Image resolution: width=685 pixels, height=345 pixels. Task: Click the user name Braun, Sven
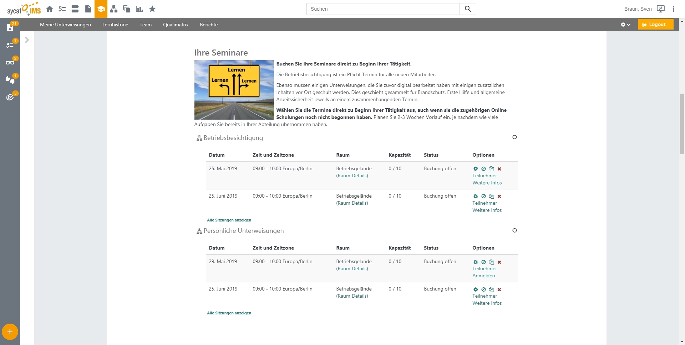[x=638, y=9]
